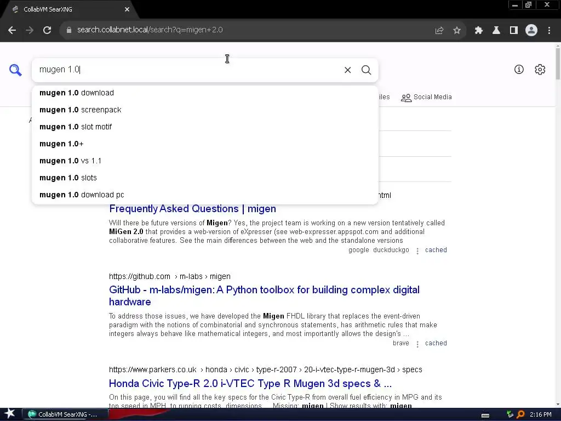Viewport: 561px width, 421px height.
Task: Click the 'duckduckgo' engine label
Action: pyautogui.click(x=391, y=250)
